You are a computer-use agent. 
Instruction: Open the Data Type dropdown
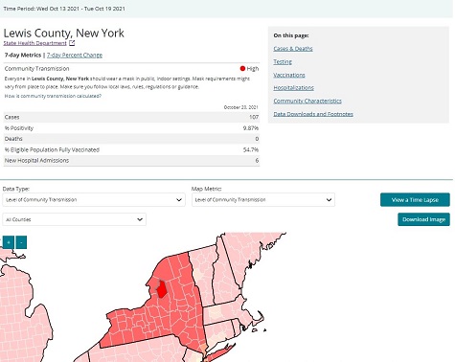click(x=94, y=200)
